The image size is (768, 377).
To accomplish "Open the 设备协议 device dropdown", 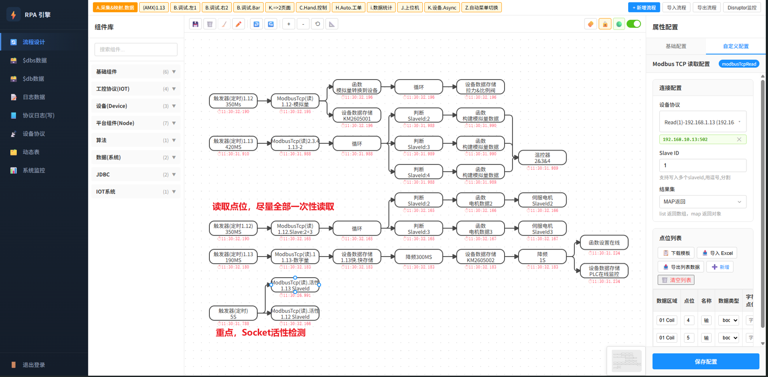I will coord(702,122).
